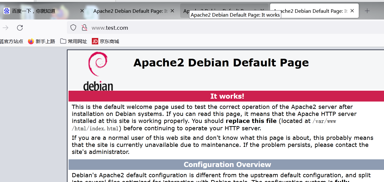This screenshot has height=182, width=384.
Task: Close the second tab, Apache2 Debian Default Page
Action: click(172, 11)
